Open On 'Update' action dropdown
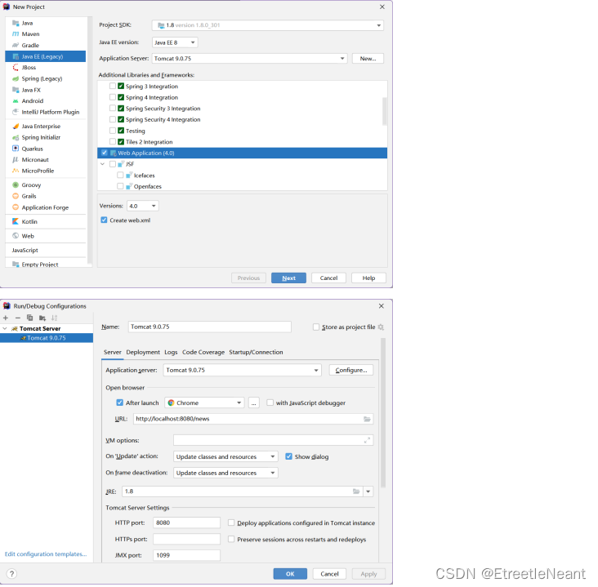The width and height of the screenshot is (598, 587). [225, 456]
